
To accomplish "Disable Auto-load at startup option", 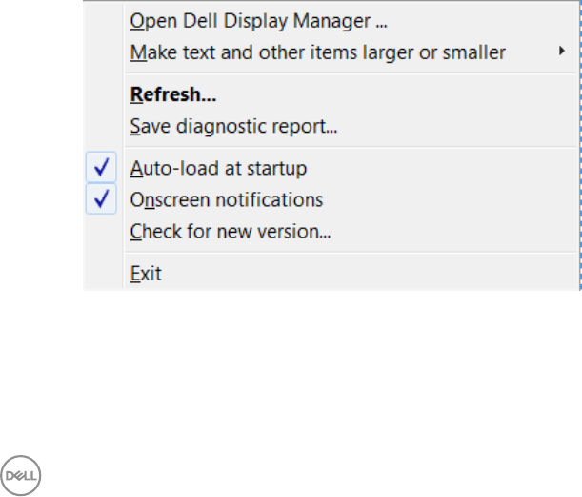I will pos(217,170).
